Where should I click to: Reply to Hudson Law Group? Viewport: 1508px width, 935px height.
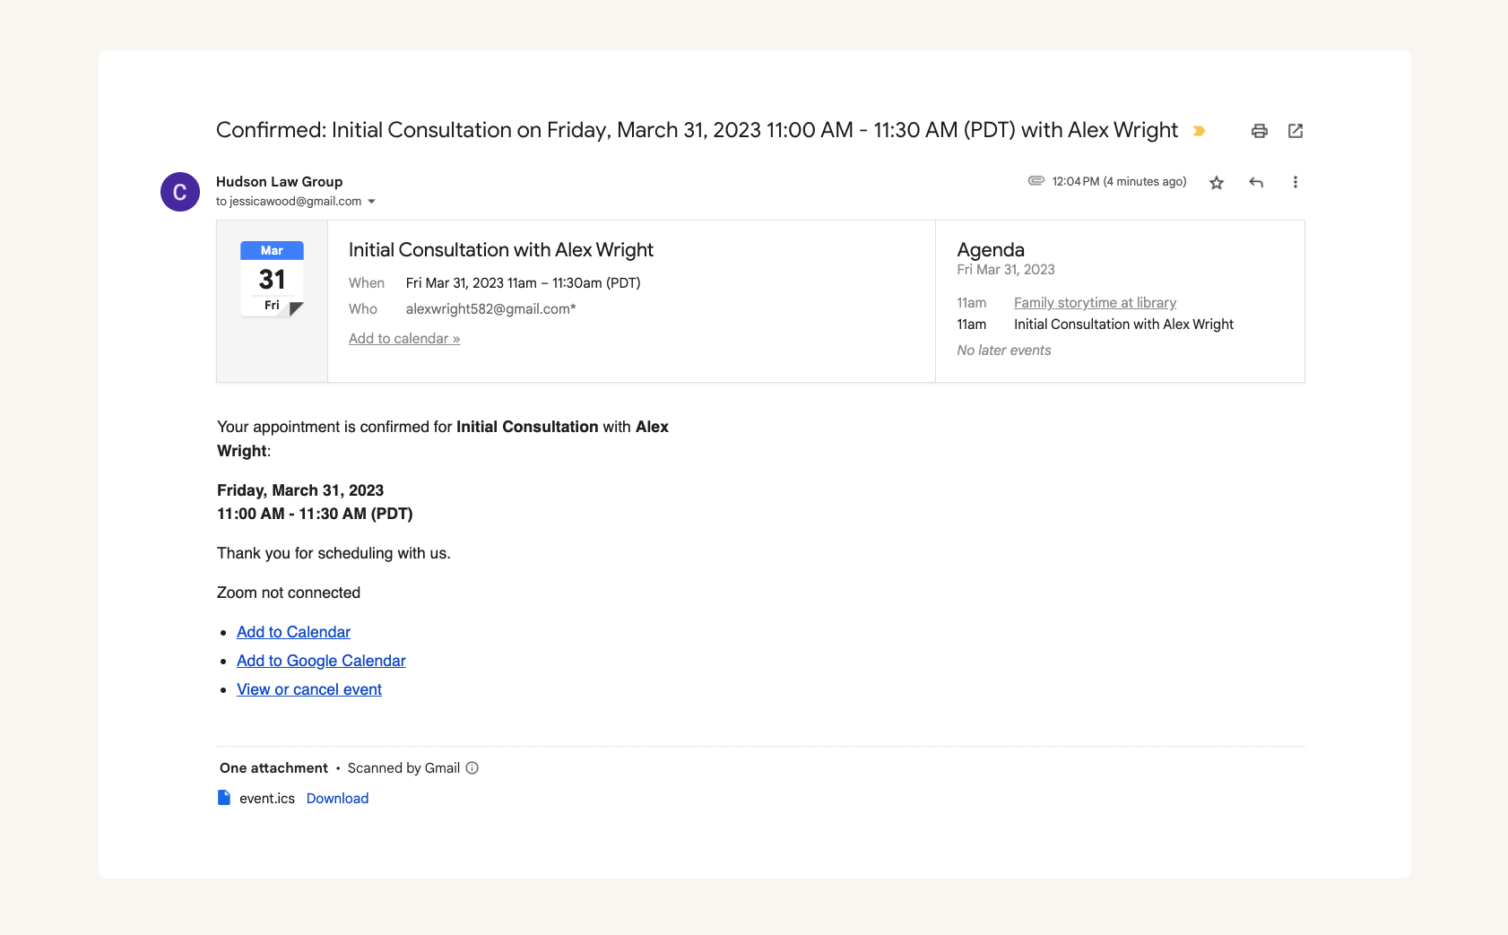(x=1256, y=182)
